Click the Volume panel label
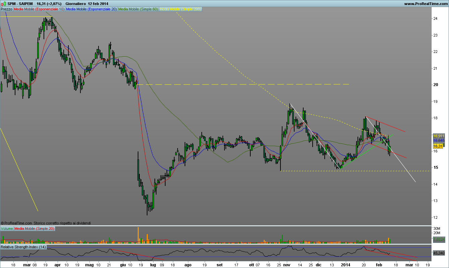Image resolution: width=449 pixels, height=268 pixels. tap(7, 228)
